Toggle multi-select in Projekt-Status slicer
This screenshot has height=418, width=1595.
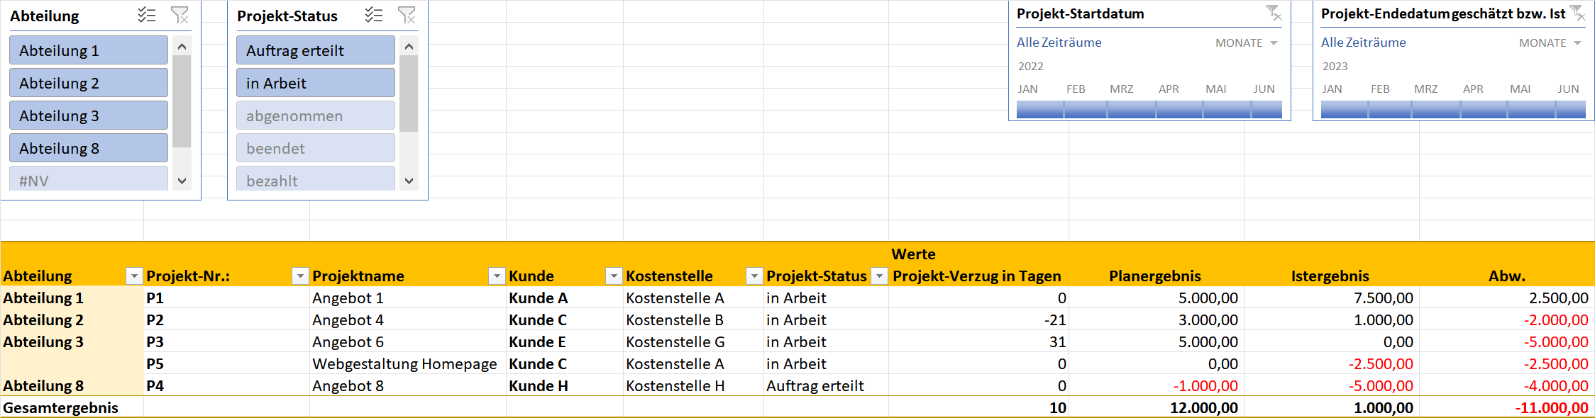coord(374,15)
